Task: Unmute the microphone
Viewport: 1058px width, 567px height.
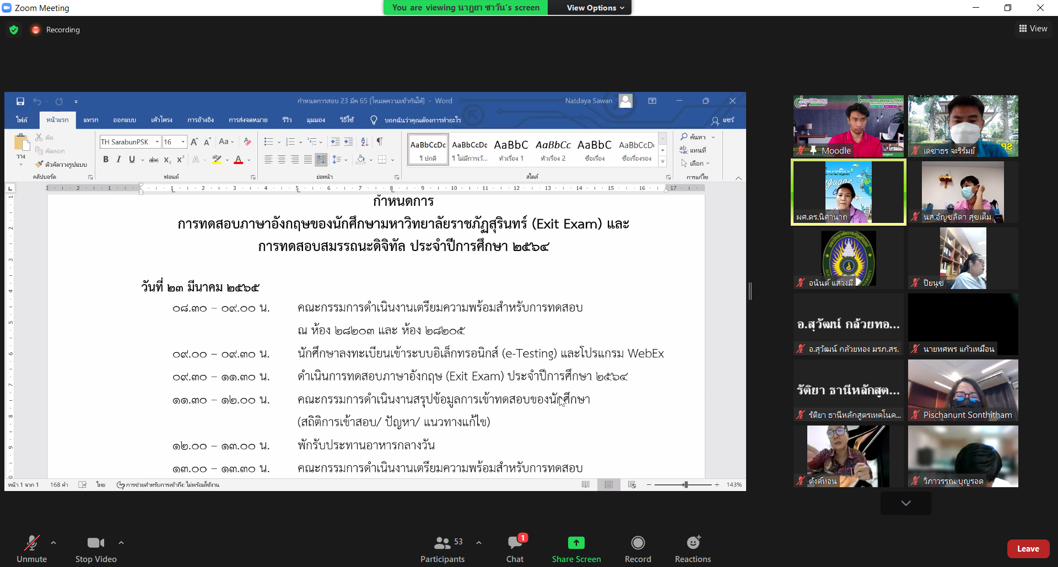Action: tap(31, 543)
